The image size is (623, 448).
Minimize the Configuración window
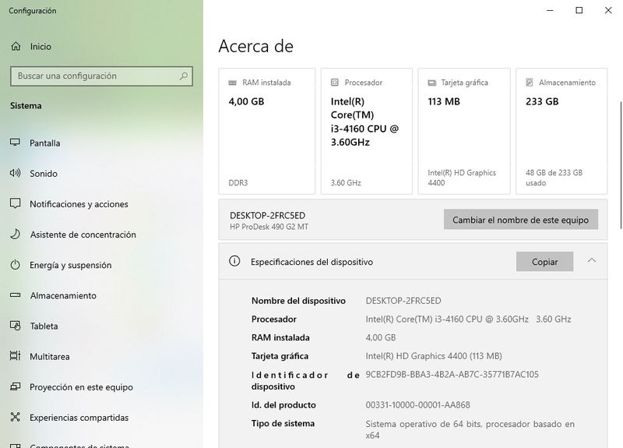[x=550, y=10]
